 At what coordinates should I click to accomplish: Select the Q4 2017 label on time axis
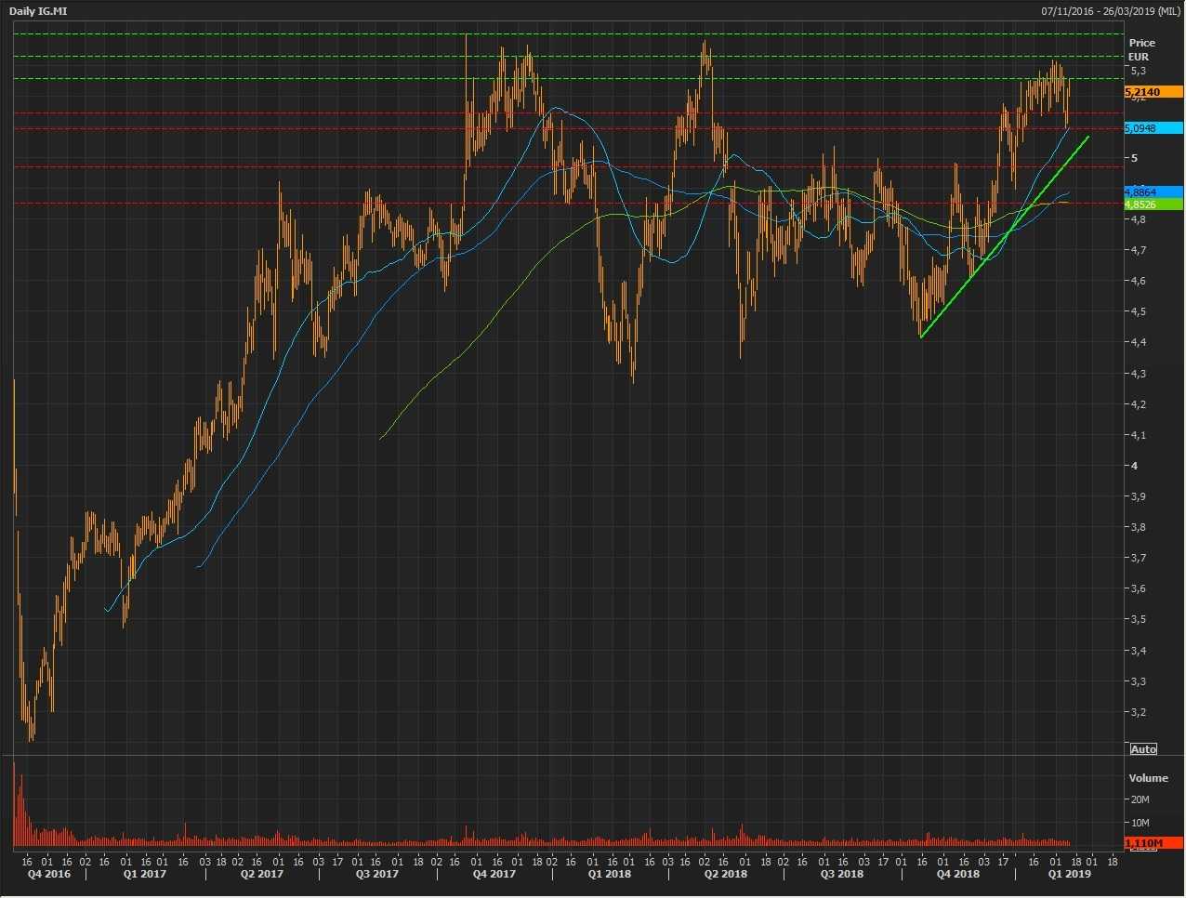click(494, 874)
